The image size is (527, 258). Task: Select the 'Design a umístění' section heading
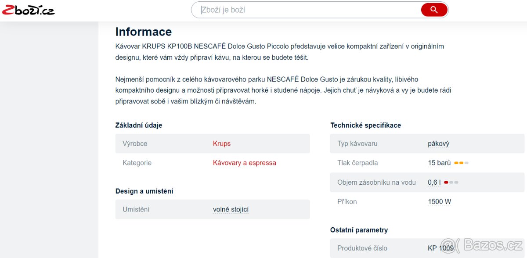(144, 191)
